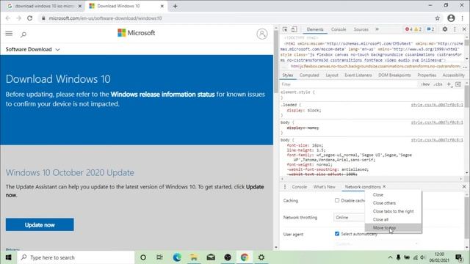Launch Microsoft Edge from taskbar
Screen dimensions: 470x264
[x=177, y=257]
